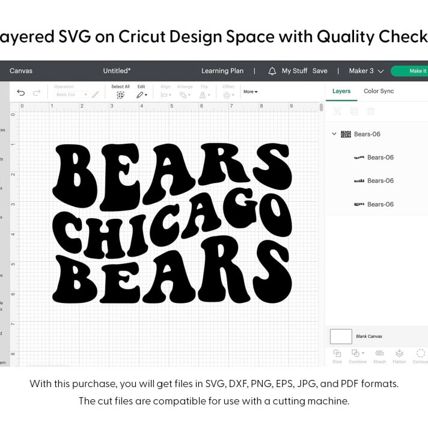Click the Blank Canvas label
The width and height of the screenshot is (428, 428).
pos(368,336)
